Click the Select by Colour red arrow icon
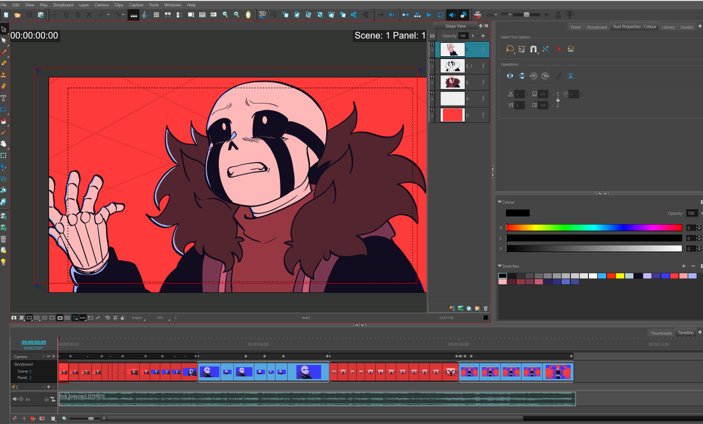The width and height of the screenshot is (703, 424). [x=558, y=49]
